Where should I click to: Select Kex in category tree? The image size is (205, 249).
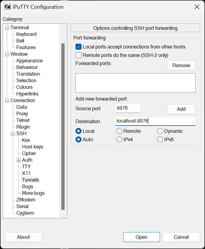pyautogui.click(x=26, y=140)
